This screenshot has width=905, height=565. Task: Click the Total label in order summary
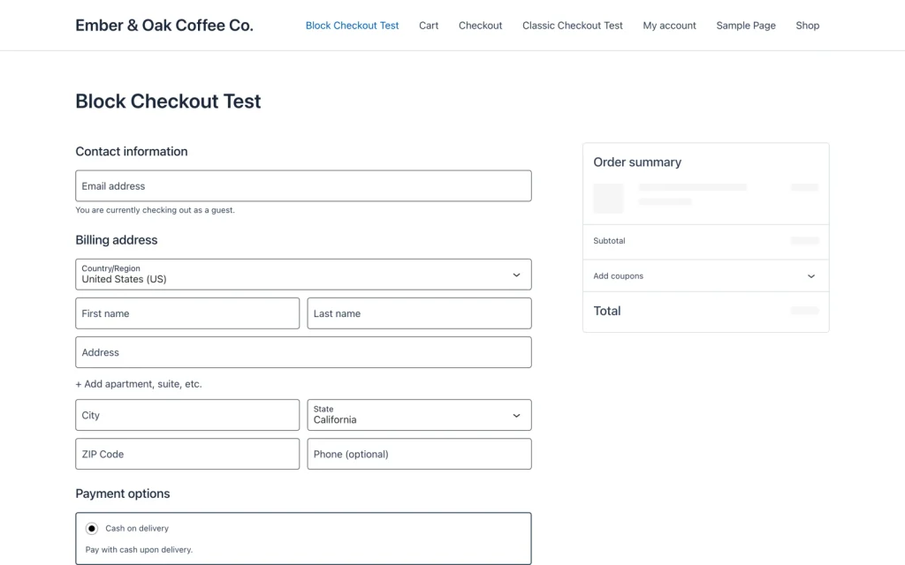click(607, 311)
